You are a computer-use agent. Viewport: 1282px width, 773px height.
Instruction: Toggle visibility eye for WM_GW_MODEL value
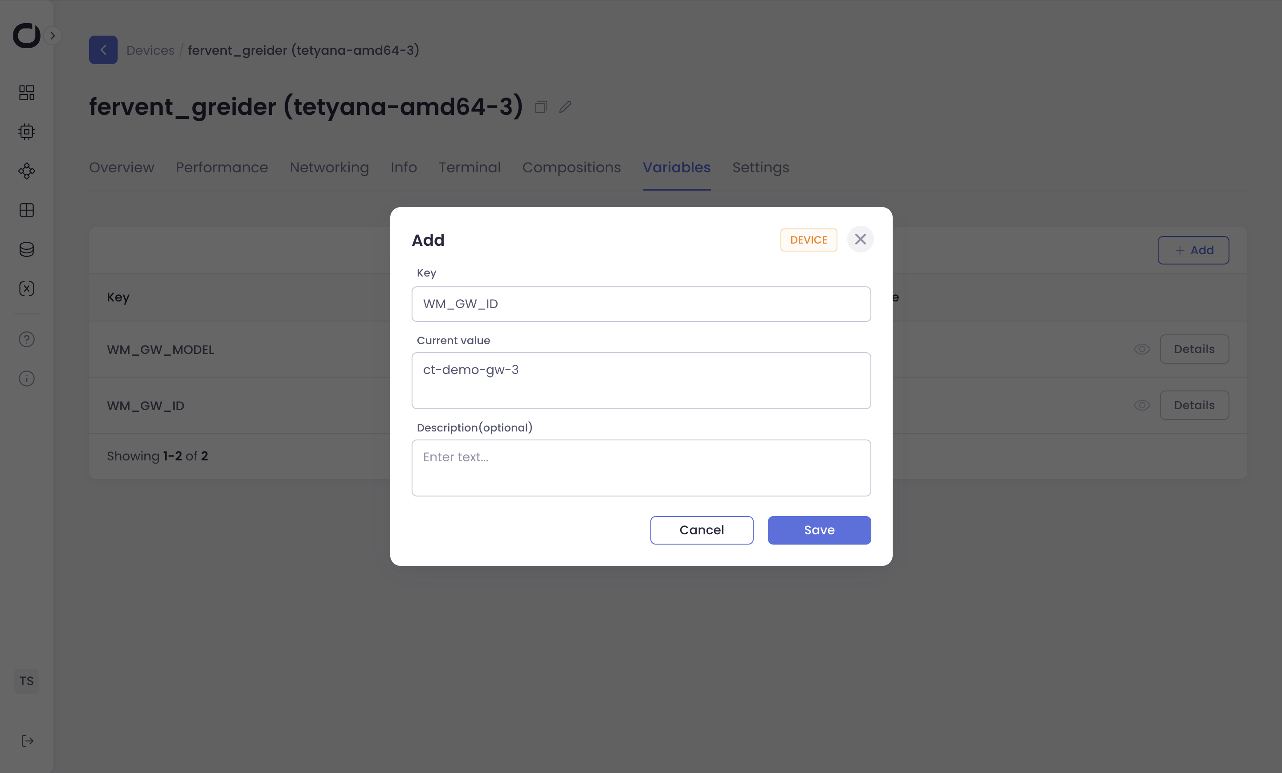tap(1142, 349)
